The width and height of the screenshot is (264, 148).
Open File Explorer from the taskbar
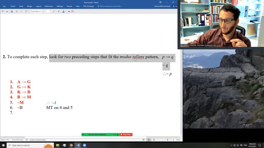click(x=58, y=145)
